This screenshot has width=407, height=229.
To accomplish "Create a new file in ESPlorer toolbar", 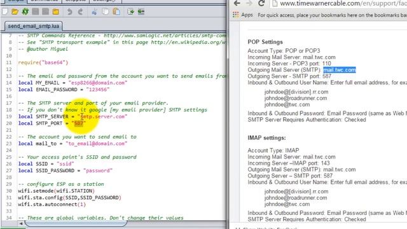I will [x=4, y=11].
